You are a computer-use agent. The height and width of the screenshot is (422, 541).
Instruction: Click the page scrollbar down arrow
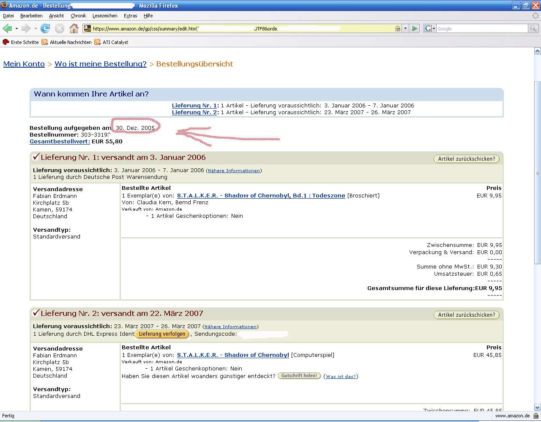[537, 408]
